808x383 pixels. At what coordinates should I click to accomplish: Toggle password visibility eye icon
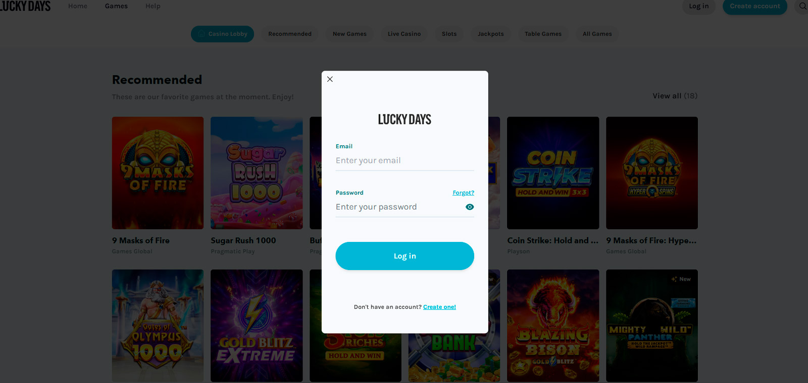point(470,207)
